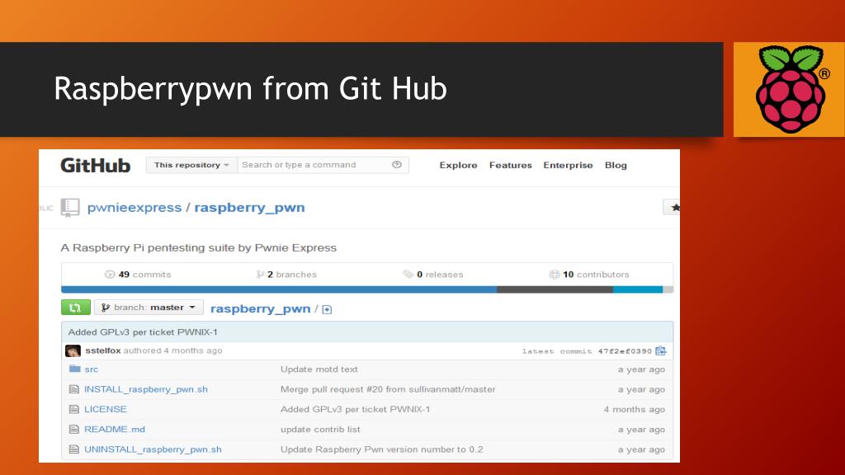Open the Enterprise menu item

tap(568, 165)
